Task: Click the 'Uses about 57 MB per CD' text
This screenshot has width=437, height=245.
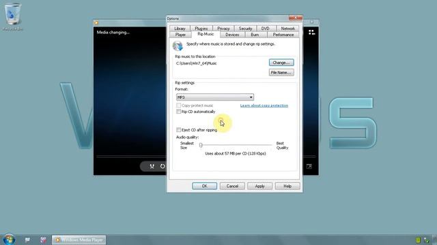Action: 235,153
